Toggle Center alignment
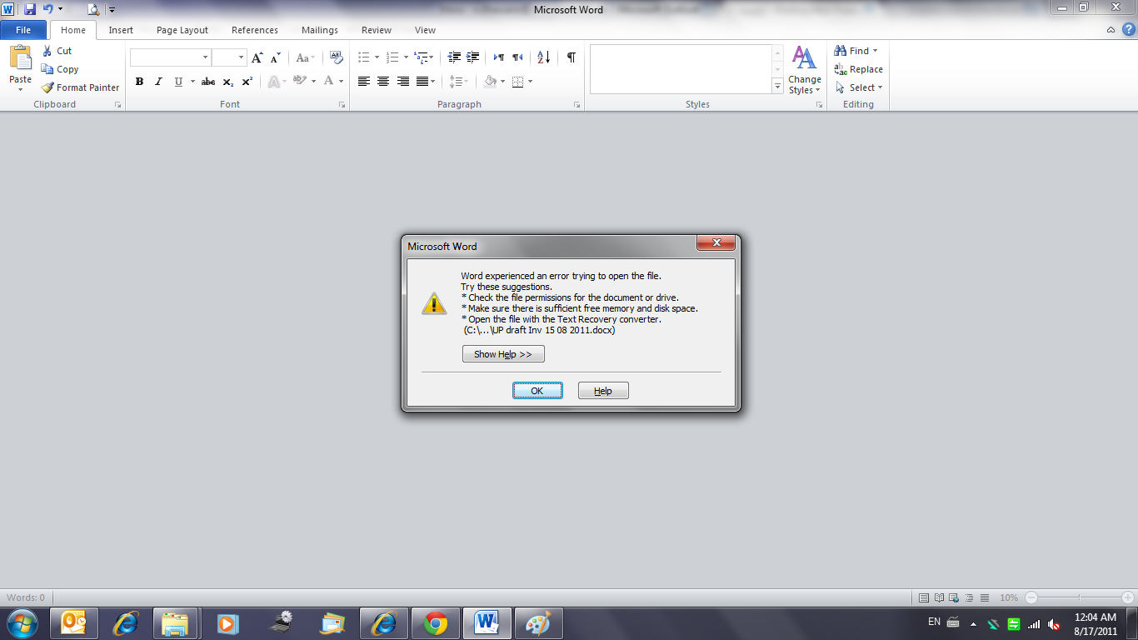1138x640 pixels. (383, 82)
